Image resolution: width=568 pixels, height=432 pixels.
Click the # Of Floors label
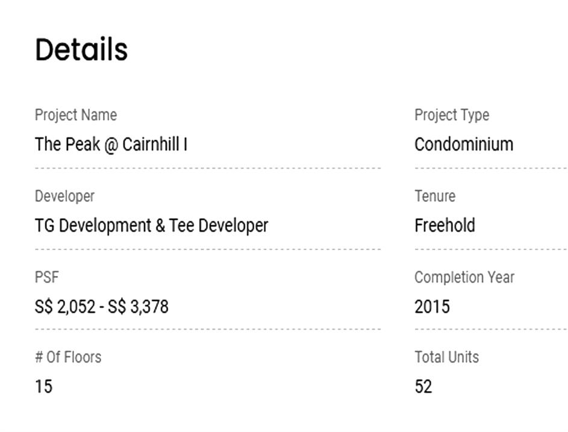point(68,357)
